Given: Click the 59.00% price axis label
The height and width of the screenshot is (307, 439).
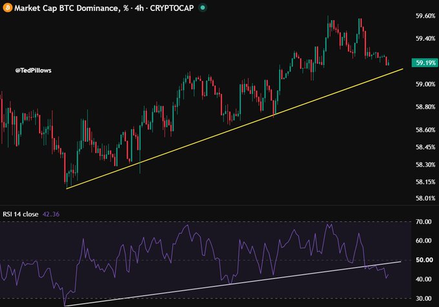Looking at the screenshot, I should pyautogui.click(x=425, y=84).
